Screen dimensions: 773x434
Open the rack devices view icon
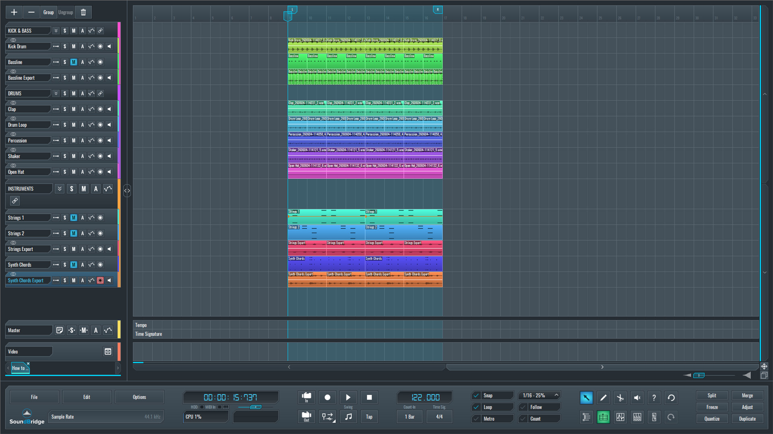654,417
